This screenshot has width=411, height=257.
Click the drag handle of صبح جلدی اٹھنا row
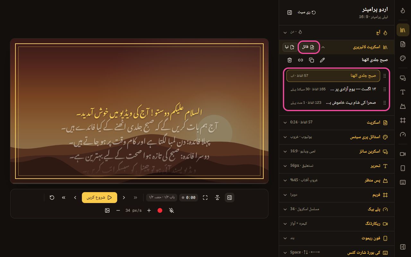(x=385, y=76)
